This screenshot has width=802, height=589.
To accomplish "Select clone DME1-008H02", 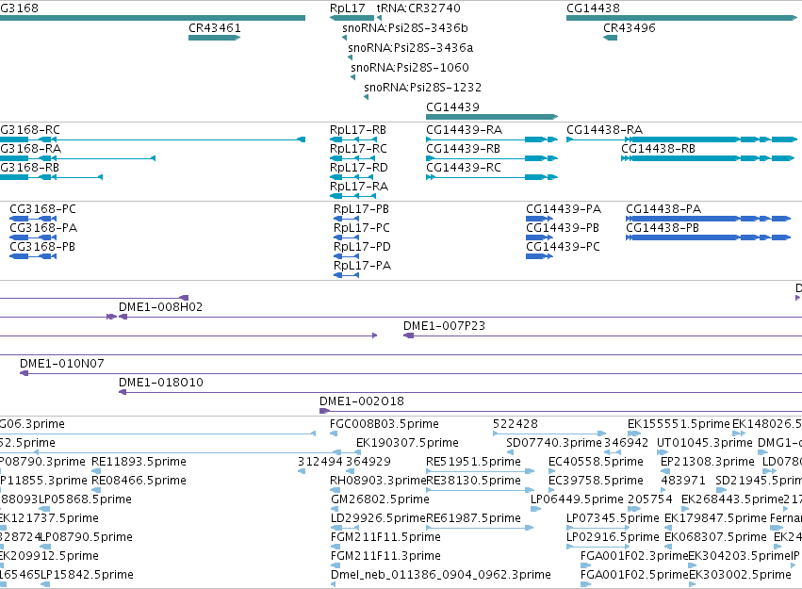I will coord(160,307).
